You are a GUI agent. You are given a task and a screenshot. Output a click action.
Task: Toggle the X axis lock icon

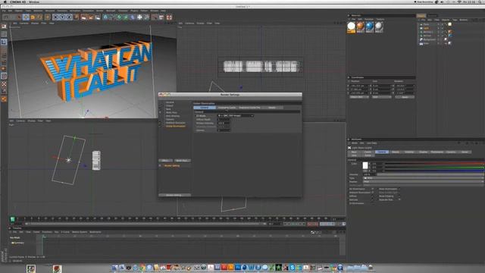click(55, 17)
